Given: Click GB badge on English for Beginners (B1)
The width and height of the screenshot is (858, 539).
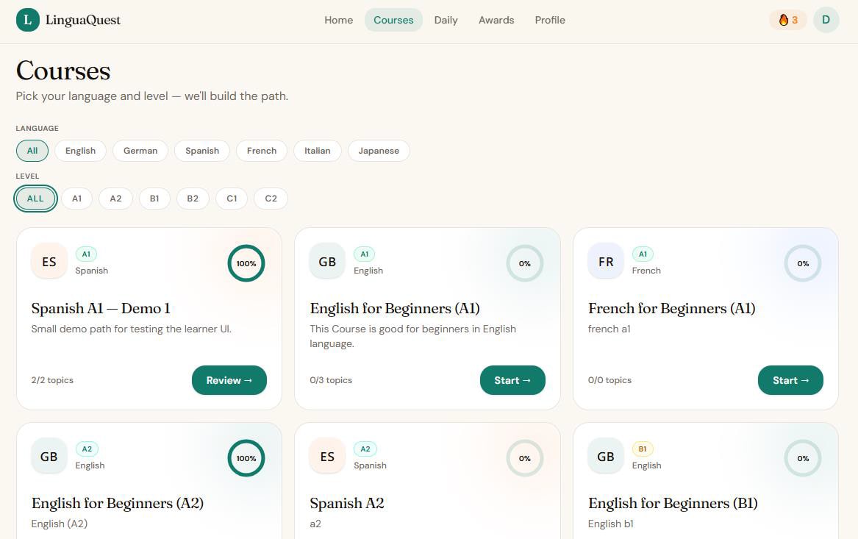Looking at the screenshot, I should pyautogui.click(x=606, y=457).
